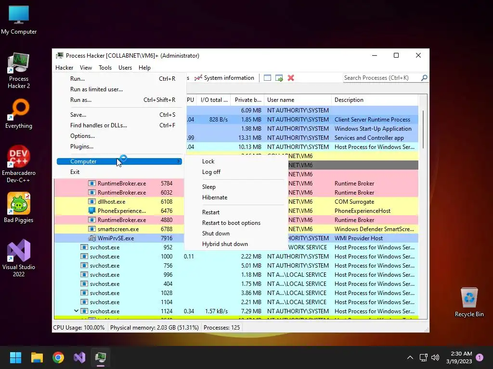The height and width of the screenshot is (369, 493).
Task: Choose Restart to boot options
Action: [x=236, y=223]
